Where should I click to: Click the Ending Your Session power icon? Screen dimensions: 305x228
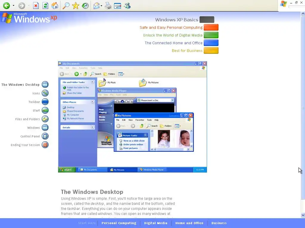pyautogui.click(x=45, y=145)
